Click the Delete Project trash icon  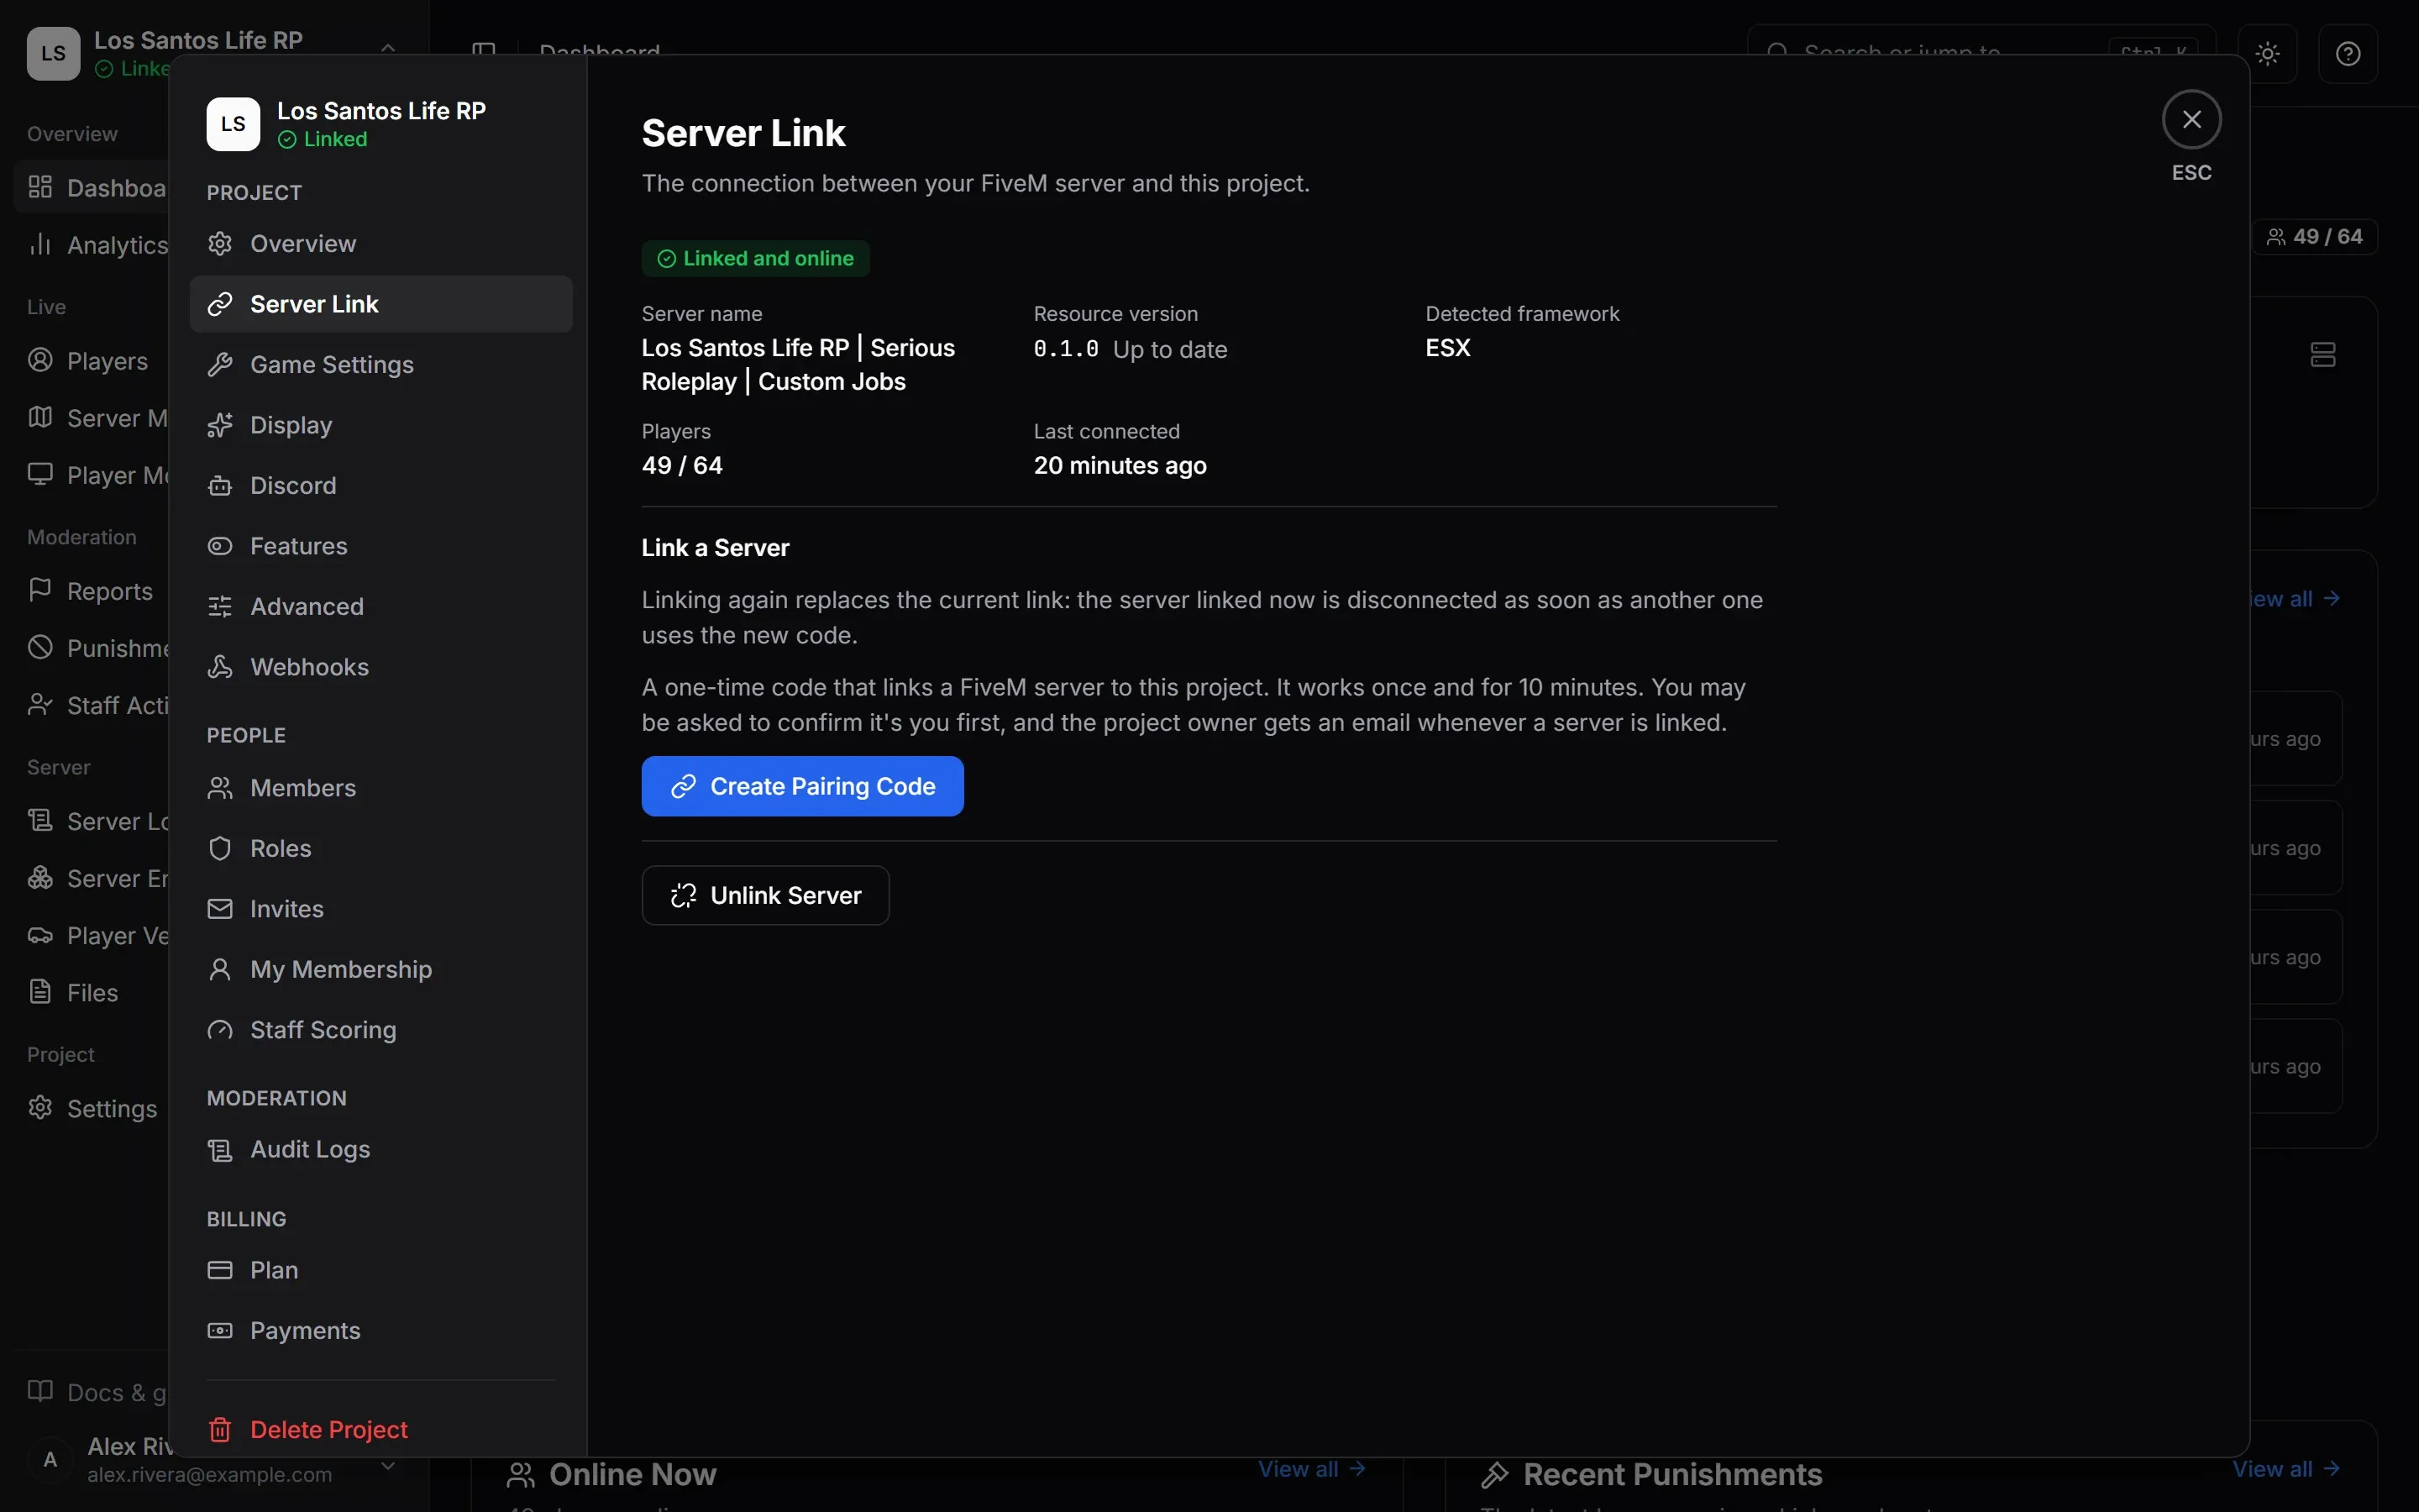[220, 1430]
